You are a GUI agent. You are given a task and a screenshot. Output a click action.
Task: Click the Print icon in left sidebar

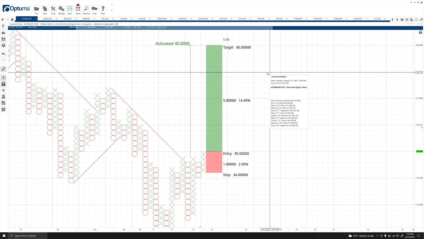pos(3,45)
